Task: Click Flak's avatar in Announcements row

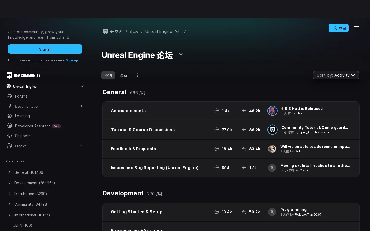Action: coord(273,111)
